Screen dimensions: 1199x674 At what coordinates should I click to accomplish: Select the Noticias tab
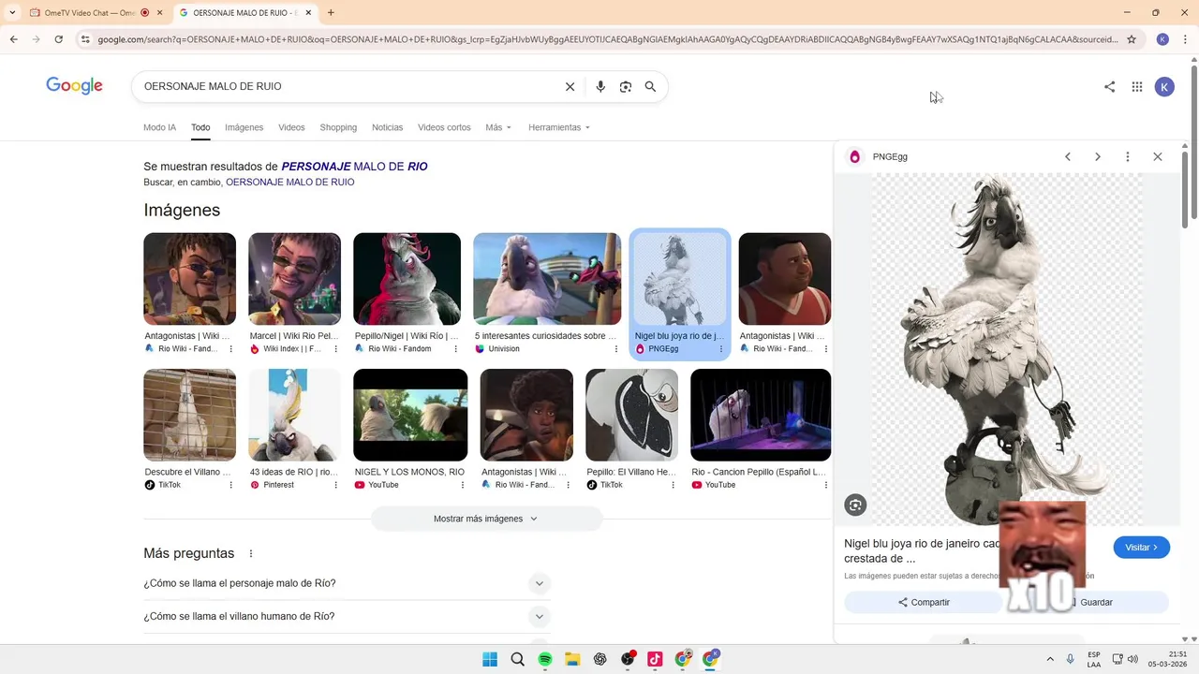pos(387,127)
